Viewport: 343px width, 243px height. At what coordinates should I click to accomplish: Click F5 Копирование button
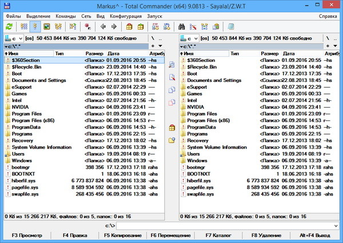point(123,236)
